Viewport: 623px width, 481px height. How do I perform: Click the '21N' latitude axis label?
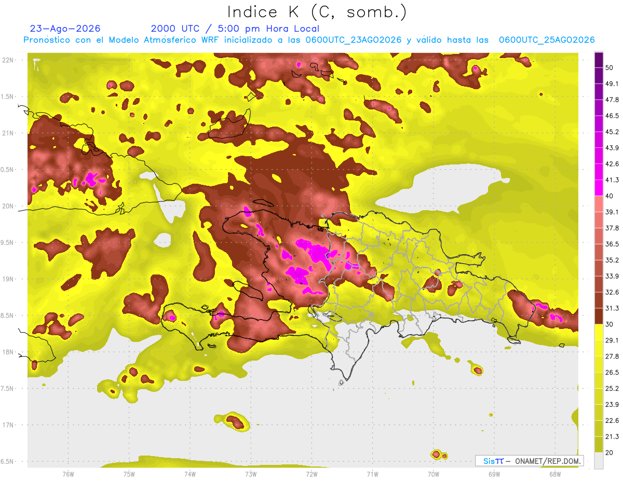click(7, 133)
